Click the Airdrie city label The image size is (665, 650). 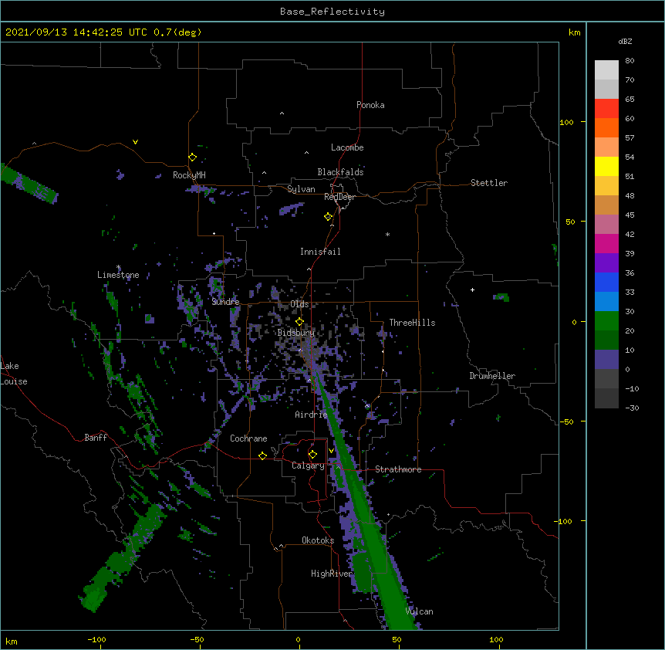click(312, 415)
